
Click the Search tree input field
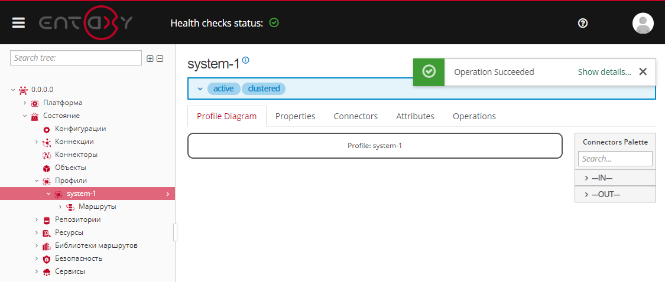coord(76,58)
